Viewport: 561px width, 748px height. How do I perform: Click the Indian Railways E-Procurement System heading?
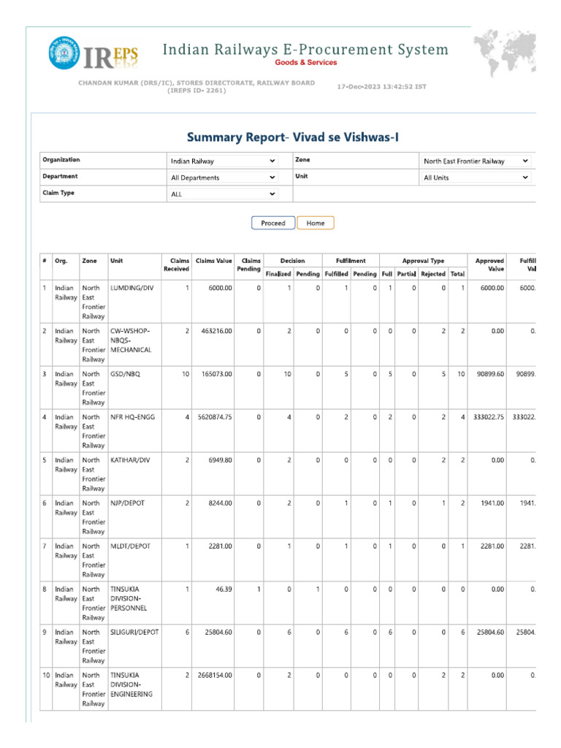pos(305,49)
